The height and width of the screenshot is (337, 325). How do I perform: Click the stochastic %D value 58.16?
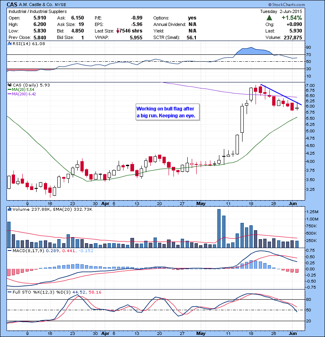tap(95, 292)
